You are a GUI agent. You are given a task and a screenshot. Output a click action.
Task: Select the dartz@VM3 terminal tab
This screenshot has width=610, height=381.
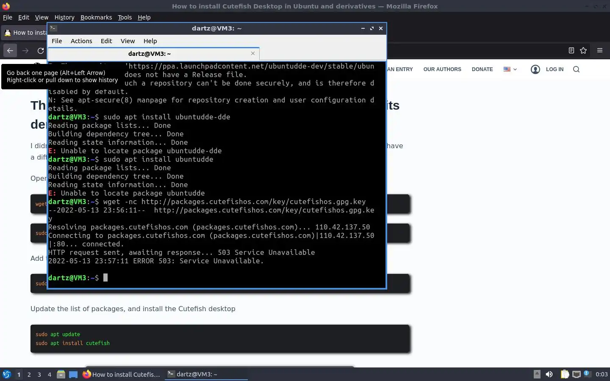coord(153,54)
